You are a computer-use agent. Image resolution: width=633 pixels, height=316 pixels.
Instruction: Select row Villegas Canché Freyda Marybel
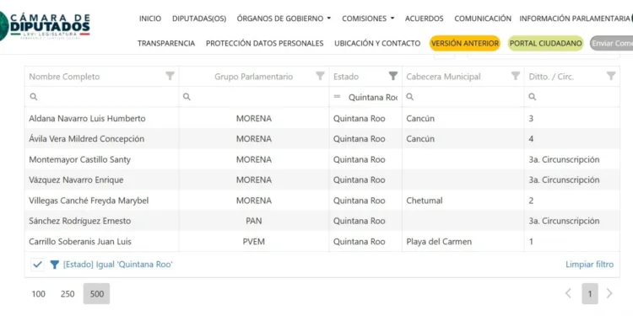click(322, 201)
